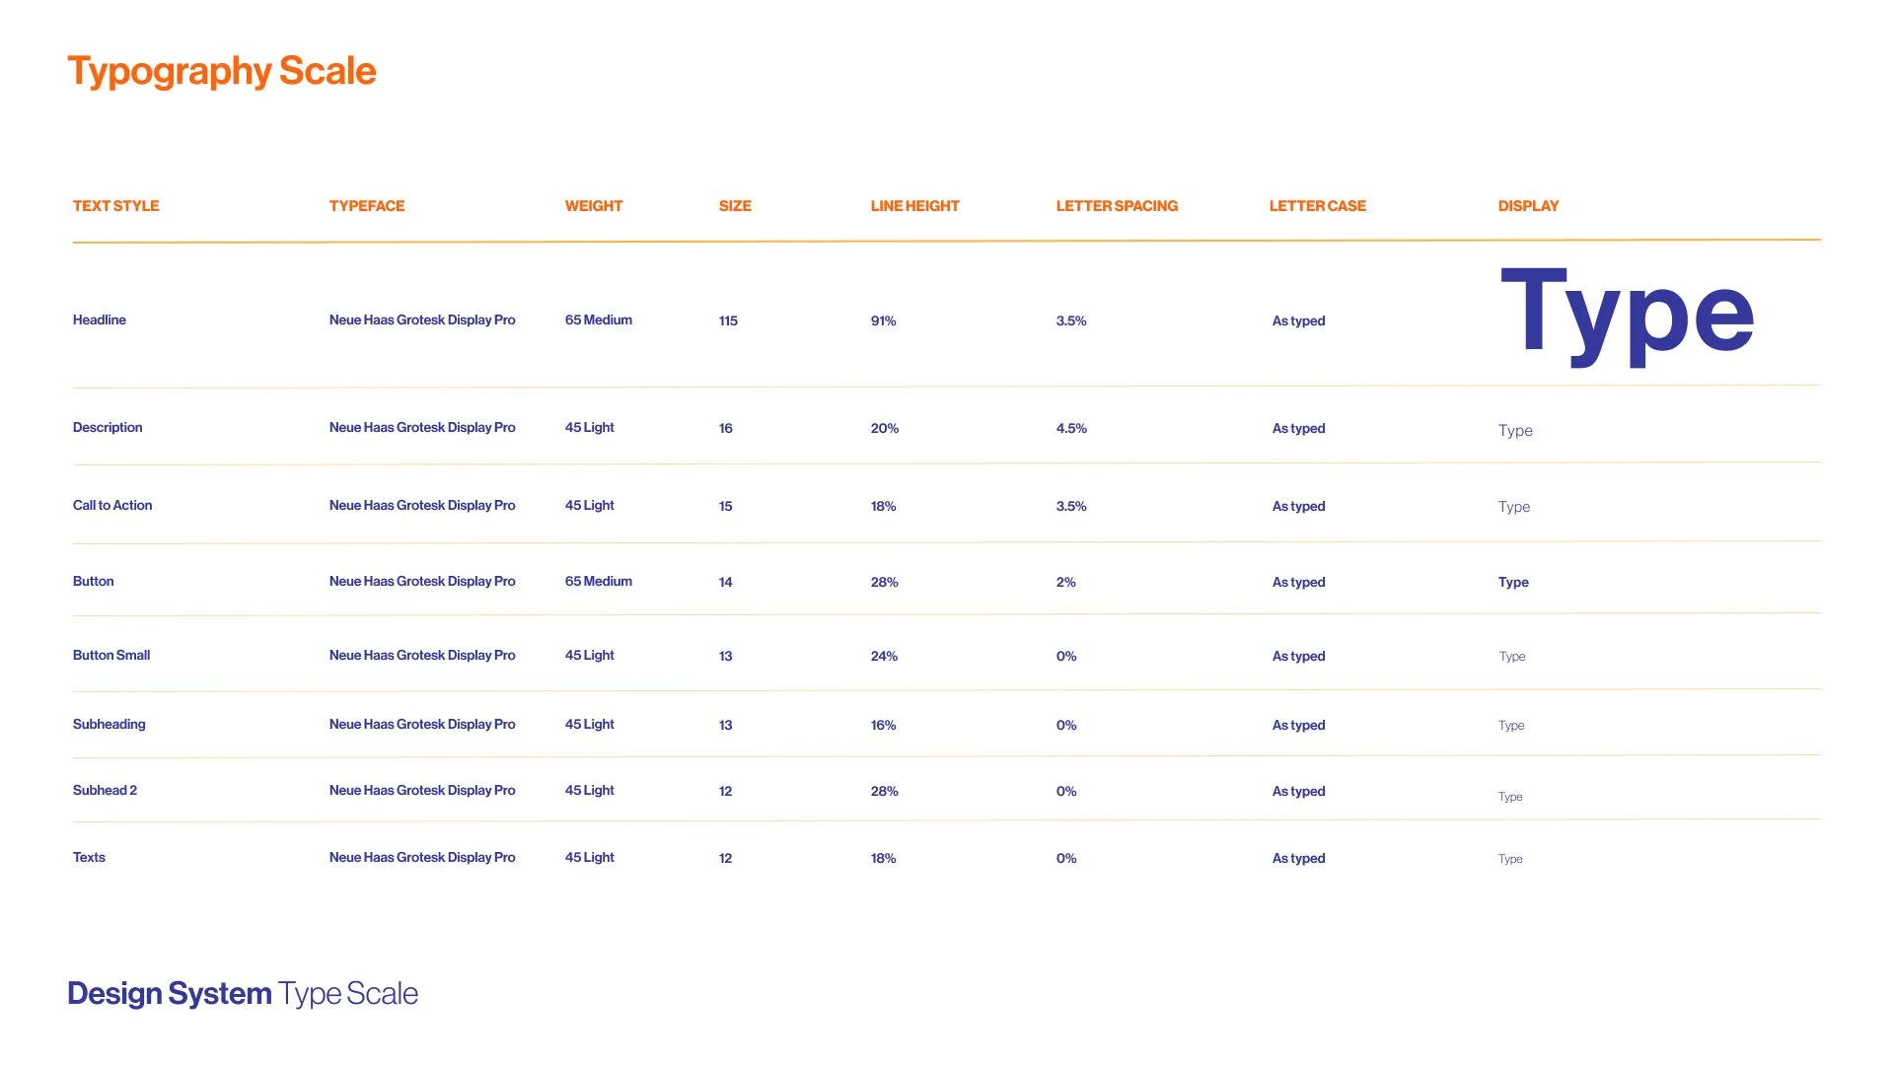Click the large Headline Type sample
The width and height of the screenshot is (1894, 1065).
tap(1626, 315)
